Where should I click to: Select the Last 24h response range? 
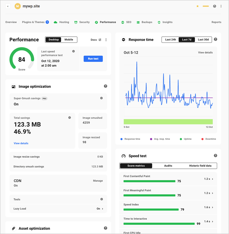[171, 40]
